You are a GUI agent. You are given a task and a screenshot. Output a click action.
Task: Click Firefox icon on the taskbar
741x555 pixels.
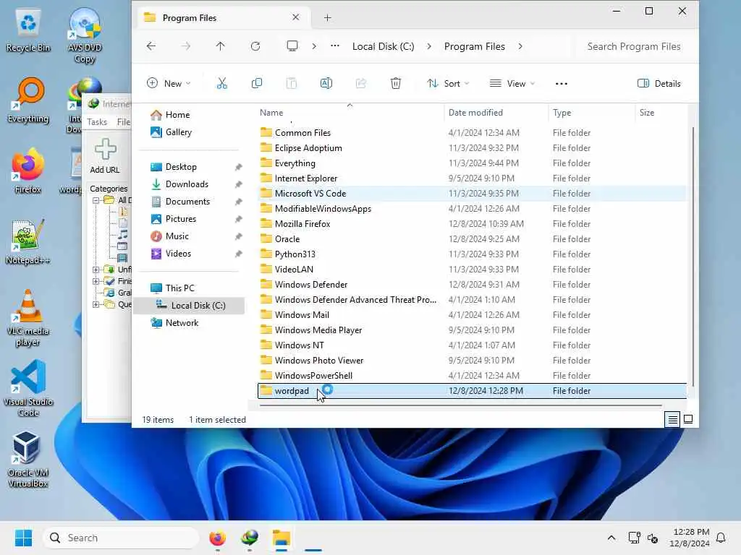click(217, 538)
